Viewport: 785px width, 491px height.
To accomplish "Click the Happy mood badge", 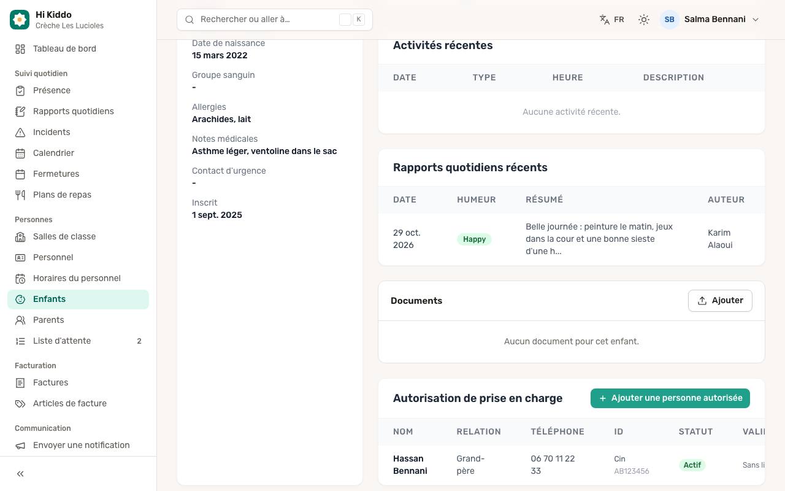I will click(x=474, y=239).
